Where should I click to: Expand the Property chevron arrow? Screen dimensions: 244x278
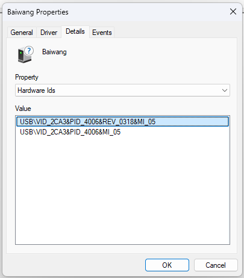point(225,90)
